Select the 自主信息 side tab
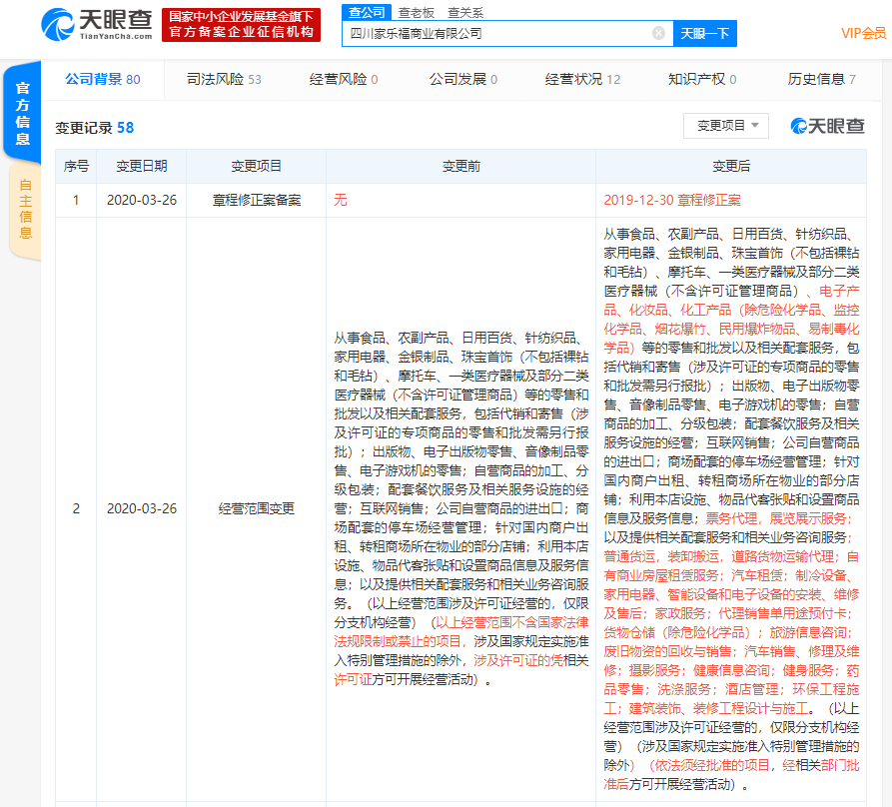Screen dimensions: 892x807 pos(25,211)
